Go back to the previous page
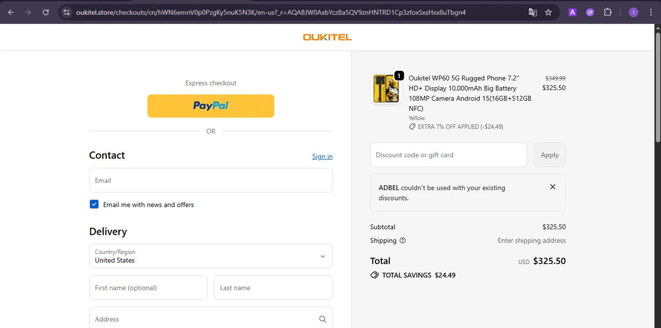Image resolution: width=661 pixels, height=328 pixels. point(11,12)
